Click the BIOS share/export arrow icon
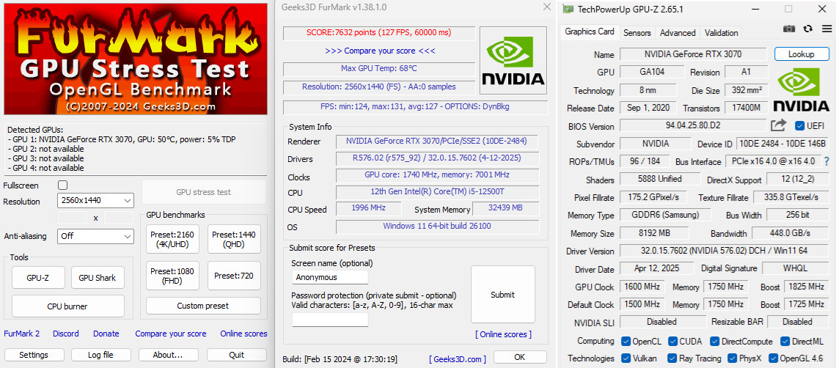 [x=778, y=125]
